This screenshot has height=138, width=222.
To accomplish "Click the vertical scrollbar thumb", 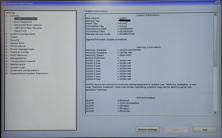I will (215, 41).
